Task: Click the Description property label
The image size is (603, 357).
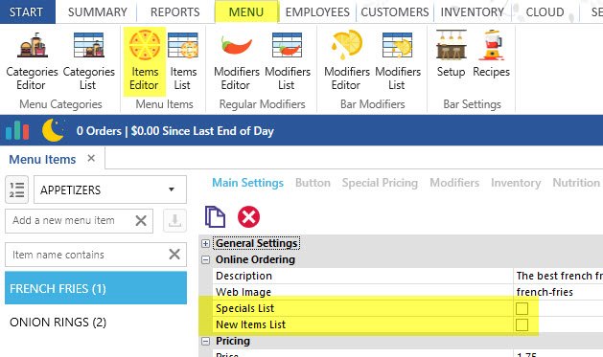Action: click(244, 276)
